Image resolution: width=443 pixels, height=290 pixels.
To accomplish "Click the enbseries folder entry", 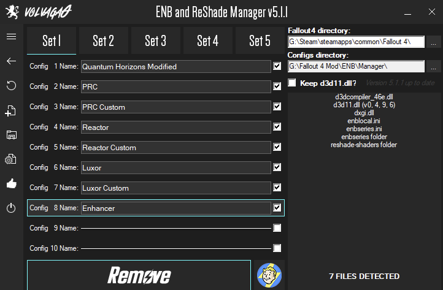I will 364,137.
